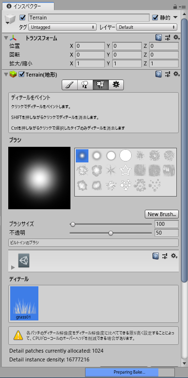Screen dimensions: 188x378
Task: Click the 拡大/縮小 X value field
Action: (90, 63)
